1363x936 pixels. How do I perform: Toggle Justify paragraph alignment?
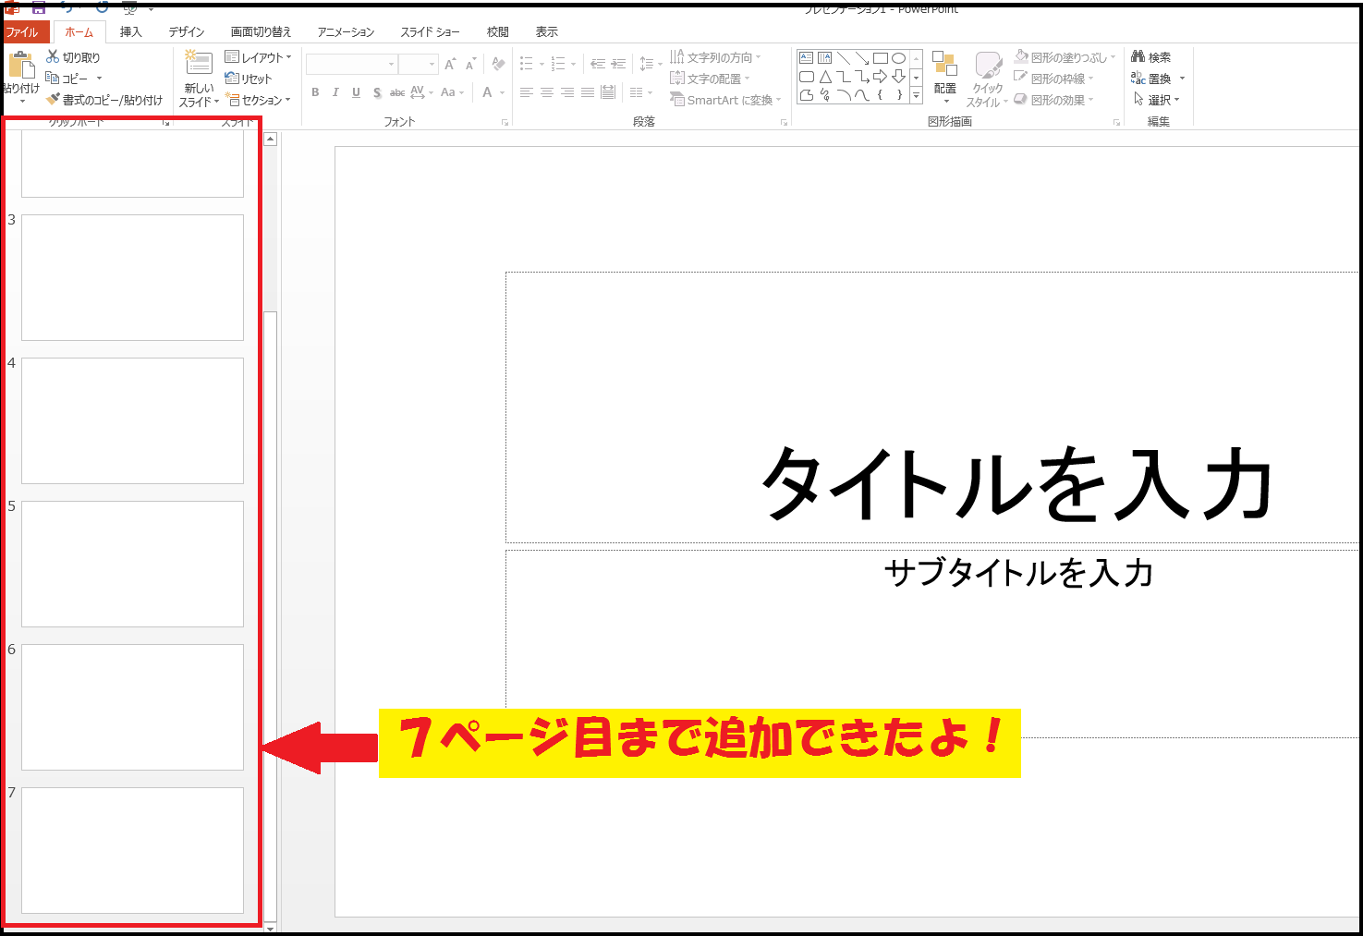(x=588, y=92)
